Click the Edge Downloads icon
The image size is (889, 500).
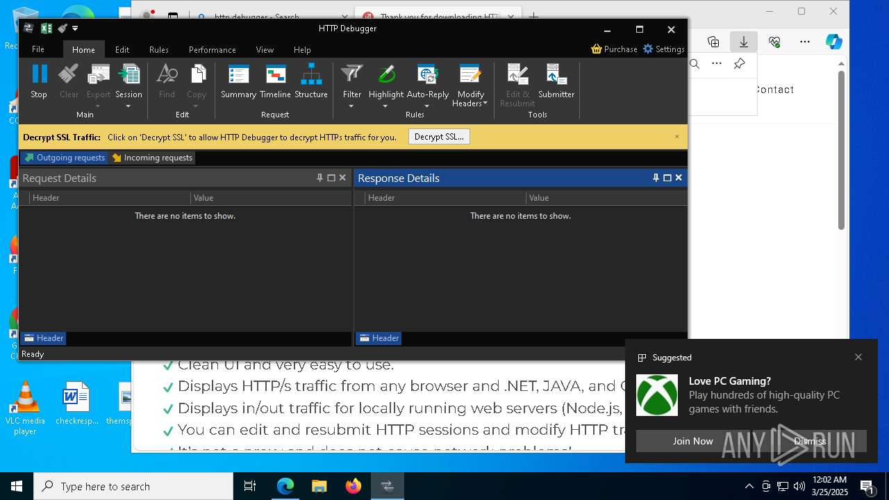point(744,42)
